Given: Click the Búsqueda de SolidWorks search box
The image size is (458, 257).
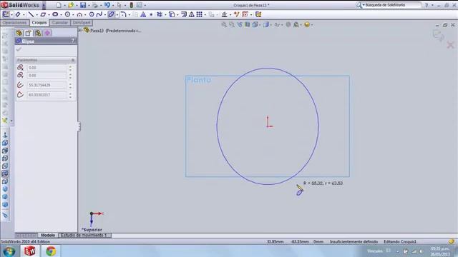Looking at the screenshot, I should tap(393, 5).
